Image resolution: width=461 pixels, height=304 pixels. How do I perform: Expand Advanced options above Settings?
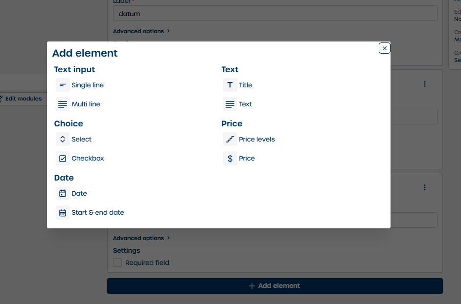(x=141, y=238)
